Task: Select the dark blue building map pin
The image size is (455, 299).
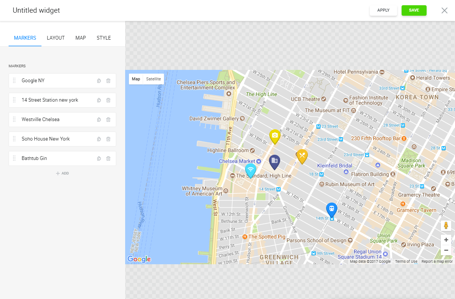Action: pyautogui.click(x=275, y=162)
